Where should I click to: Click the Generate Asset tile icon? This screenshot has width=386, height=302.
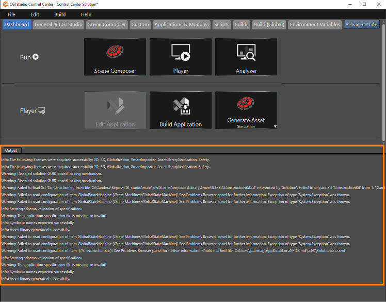[246, 103]
